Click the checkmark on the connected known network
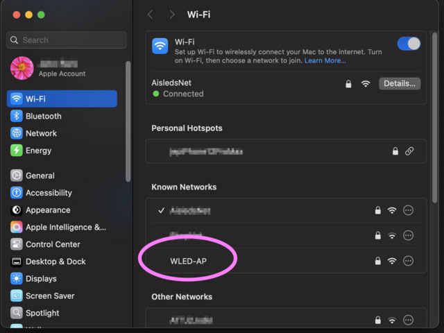Image resolution: width=444 pixels, height=333 pixels. pos(161,210)
